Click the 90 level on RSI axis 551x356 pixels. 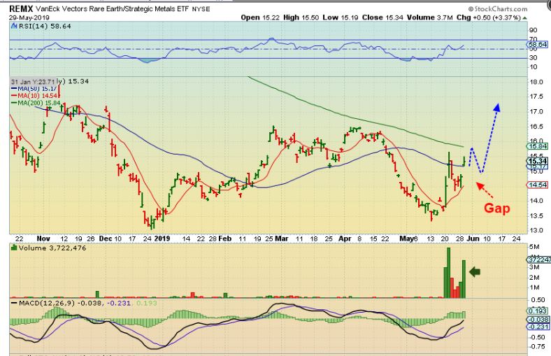pos(533,30)
